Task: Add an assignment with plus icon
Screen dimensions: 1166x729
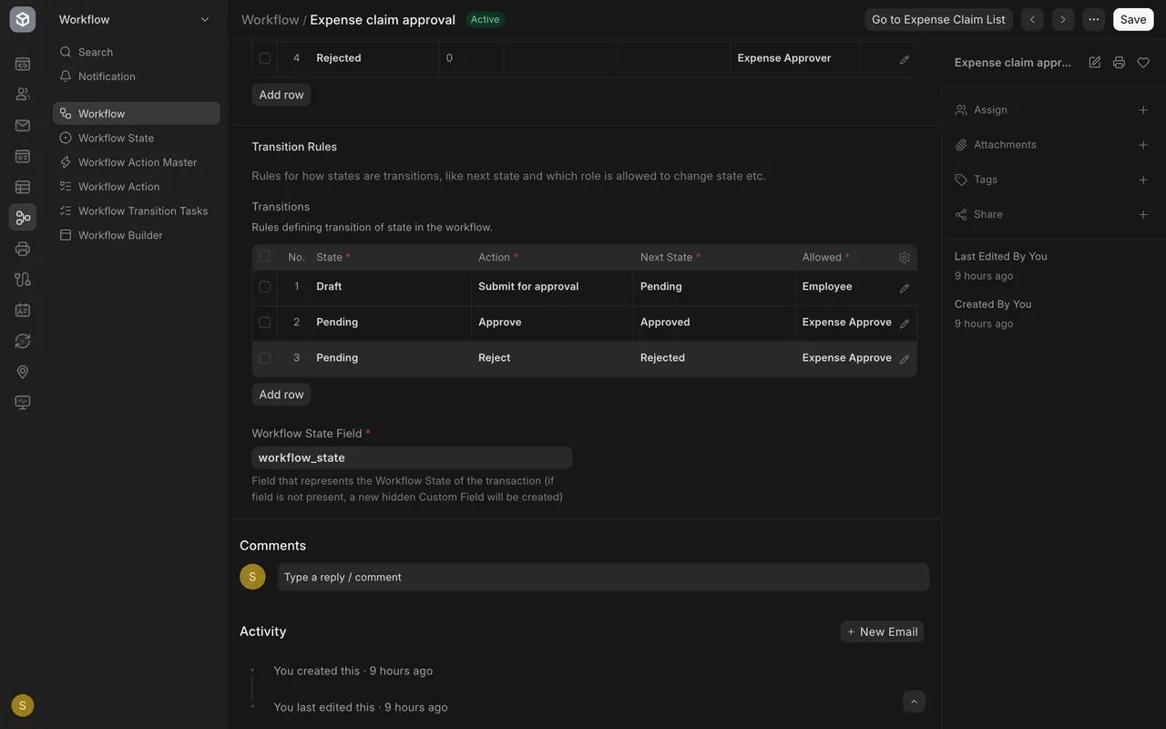Action: [x=1143, y=110]
